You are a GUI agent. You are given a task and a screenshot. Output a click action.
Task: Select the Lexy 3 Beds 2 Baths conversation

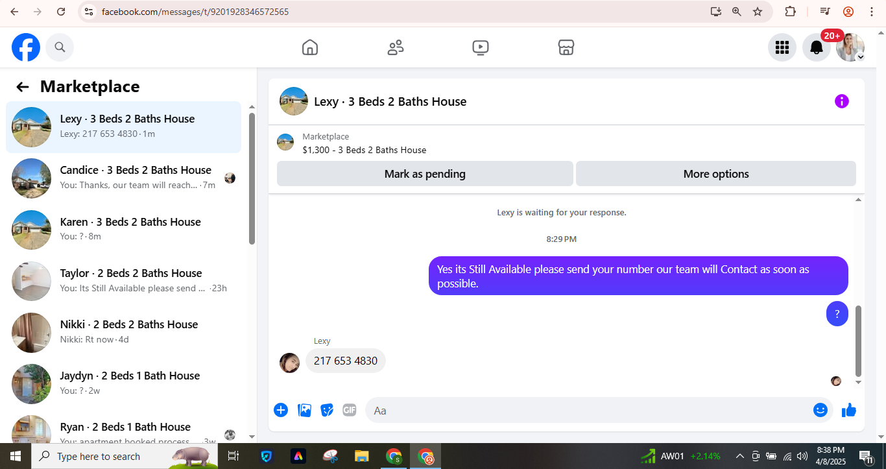(x=123, y=127)
